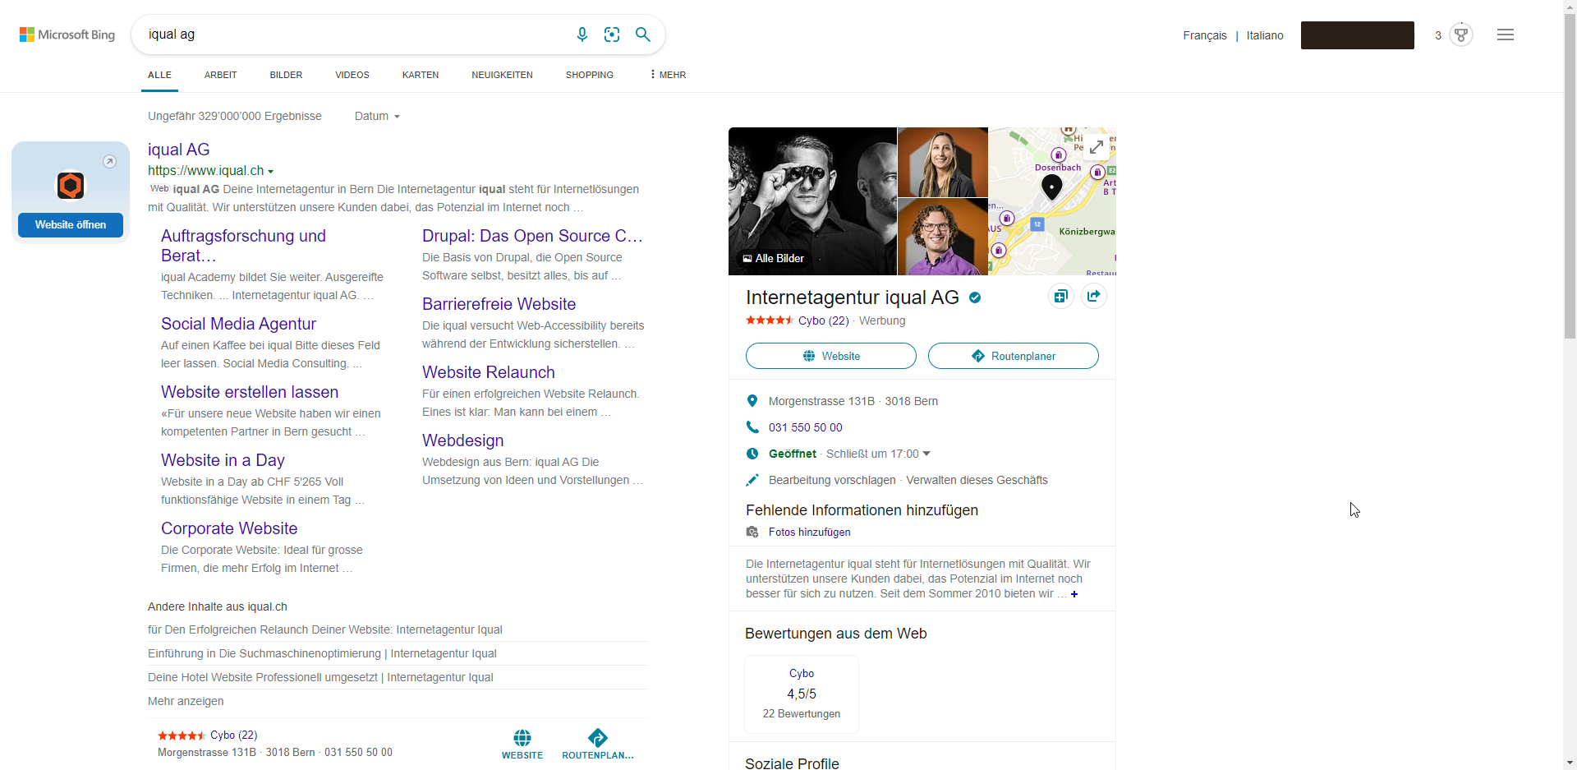Switch to the SHOPPING tab
The image size is (1577, 770).
click(x=590, y=75)
